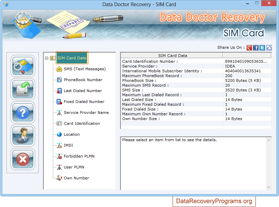
Task: Click the Fixed Dialed Number phone icon
Action: (x=59, y=102)
